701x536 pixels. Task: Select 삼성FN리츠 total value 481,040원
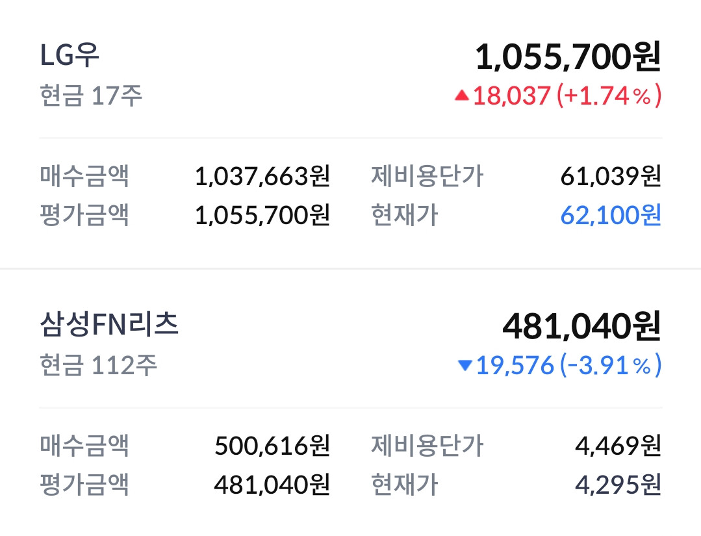581,327
